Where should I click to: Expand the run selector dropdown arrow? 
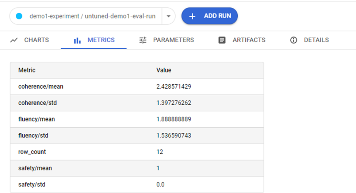coord(168,16)
